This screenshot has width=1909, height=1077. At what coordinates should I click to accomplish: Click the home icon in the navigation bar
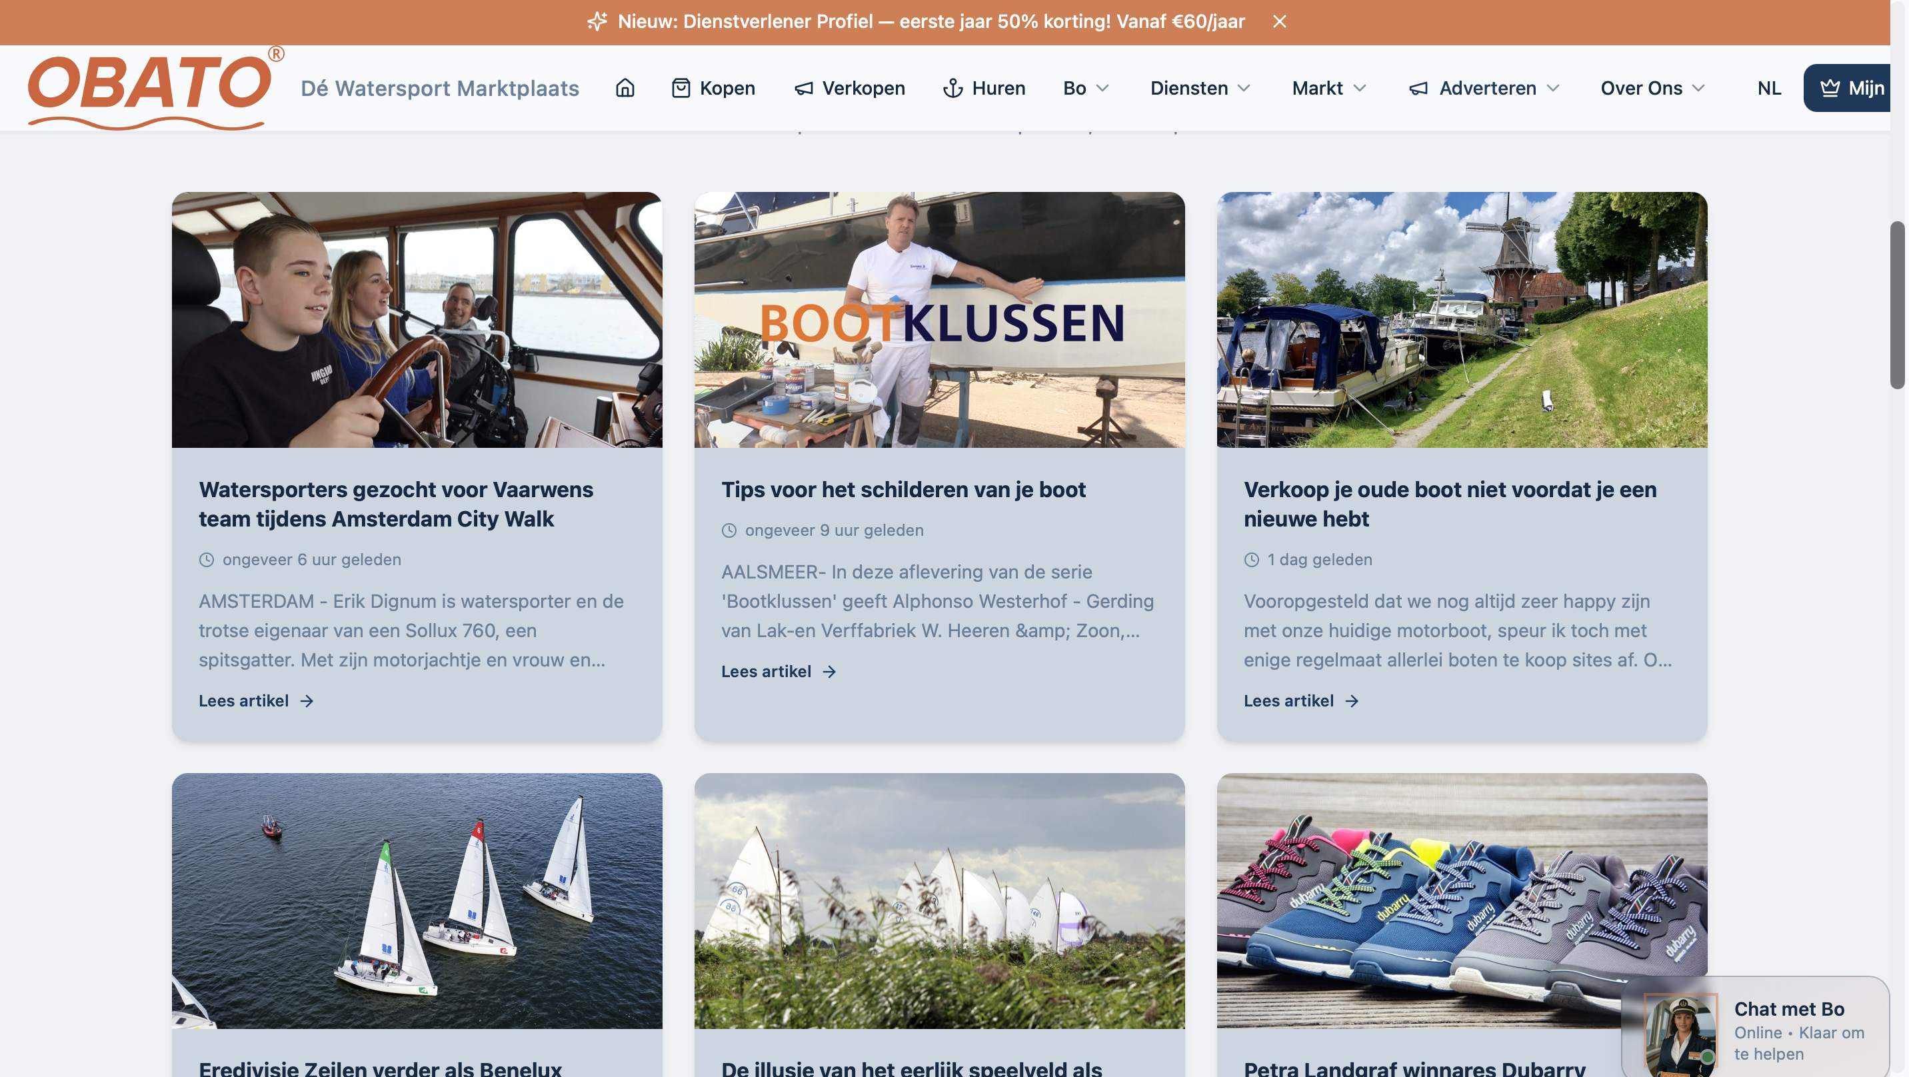tap(624, 88)
